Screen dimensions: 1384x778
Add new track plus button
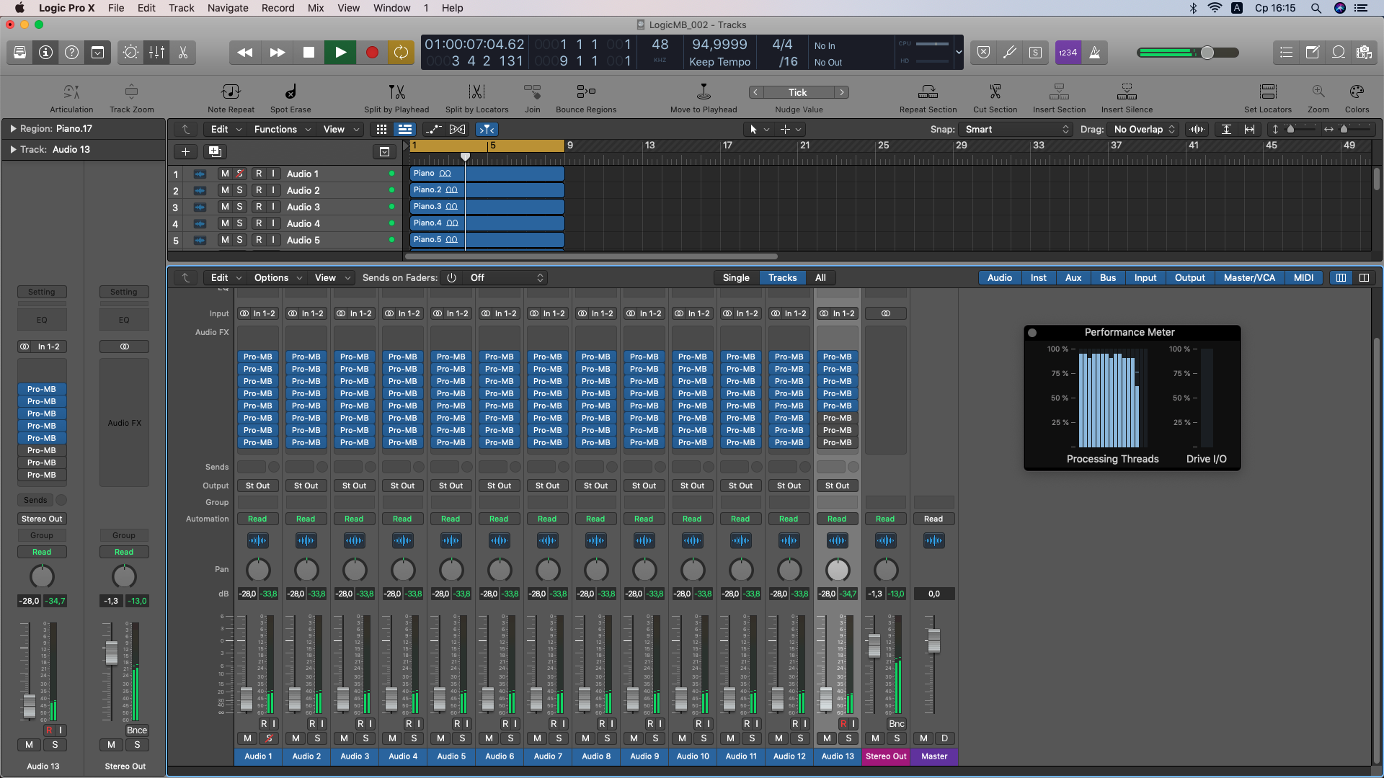point(185,152)
